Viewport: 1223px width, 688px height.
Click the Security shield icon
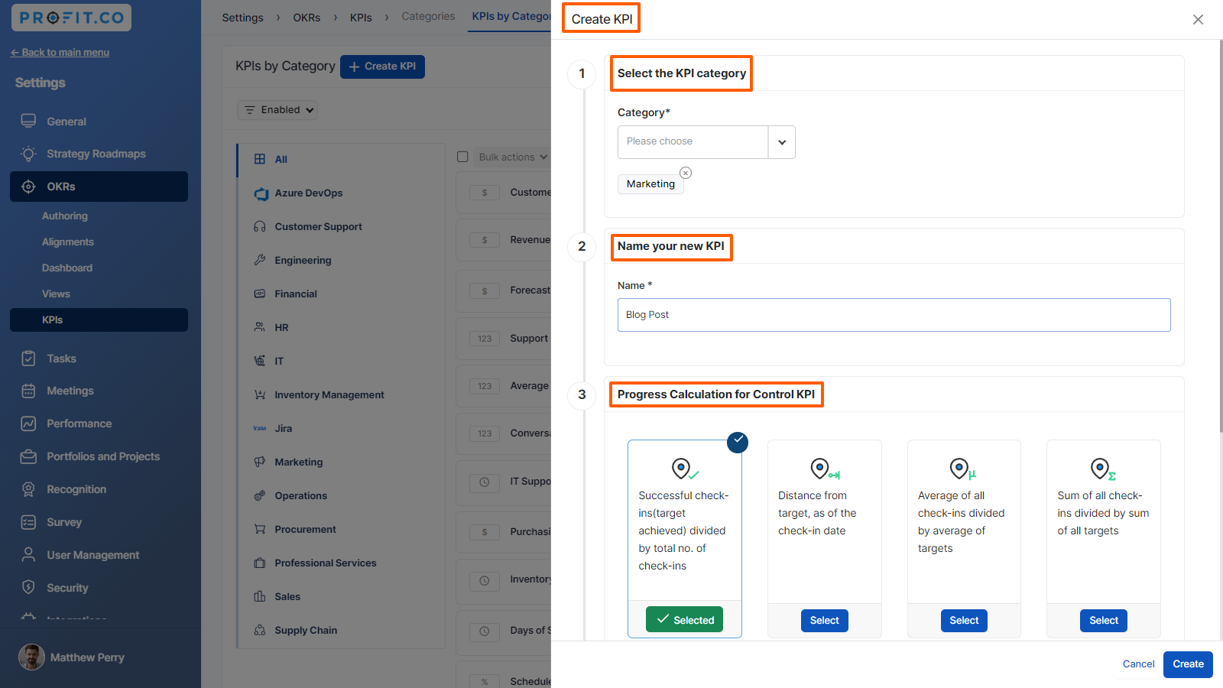(x=28, y=587)
